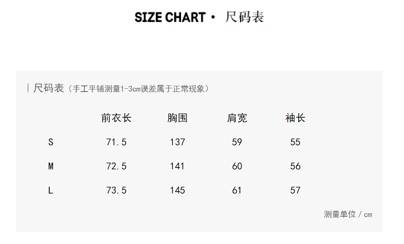The width and height of the screenshot is (404, 244).
Task: Click the SIZE CHART title text
Action: (x=170, y=18)
